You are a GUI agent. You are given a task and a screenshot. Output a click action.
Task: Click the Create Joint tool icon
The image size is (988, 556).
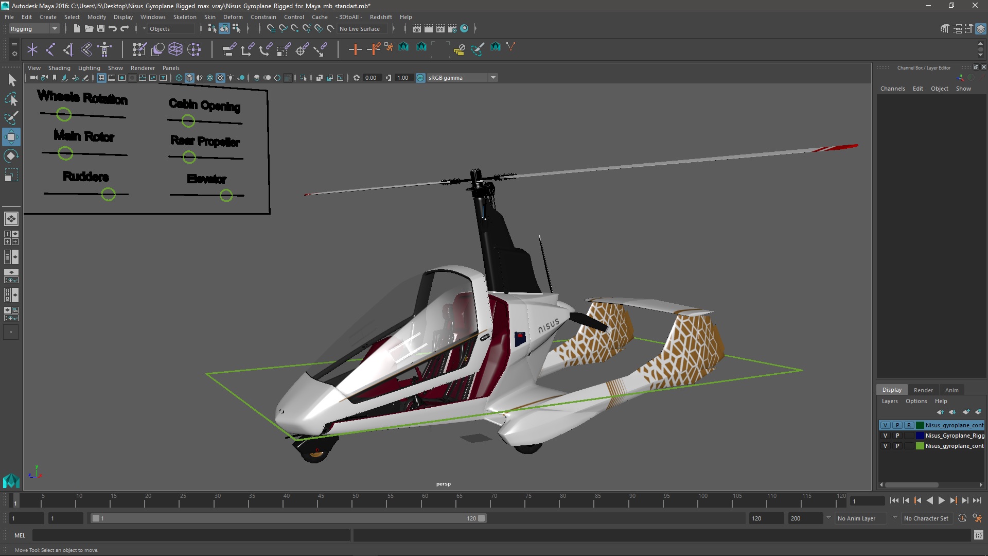click(50, 49)
